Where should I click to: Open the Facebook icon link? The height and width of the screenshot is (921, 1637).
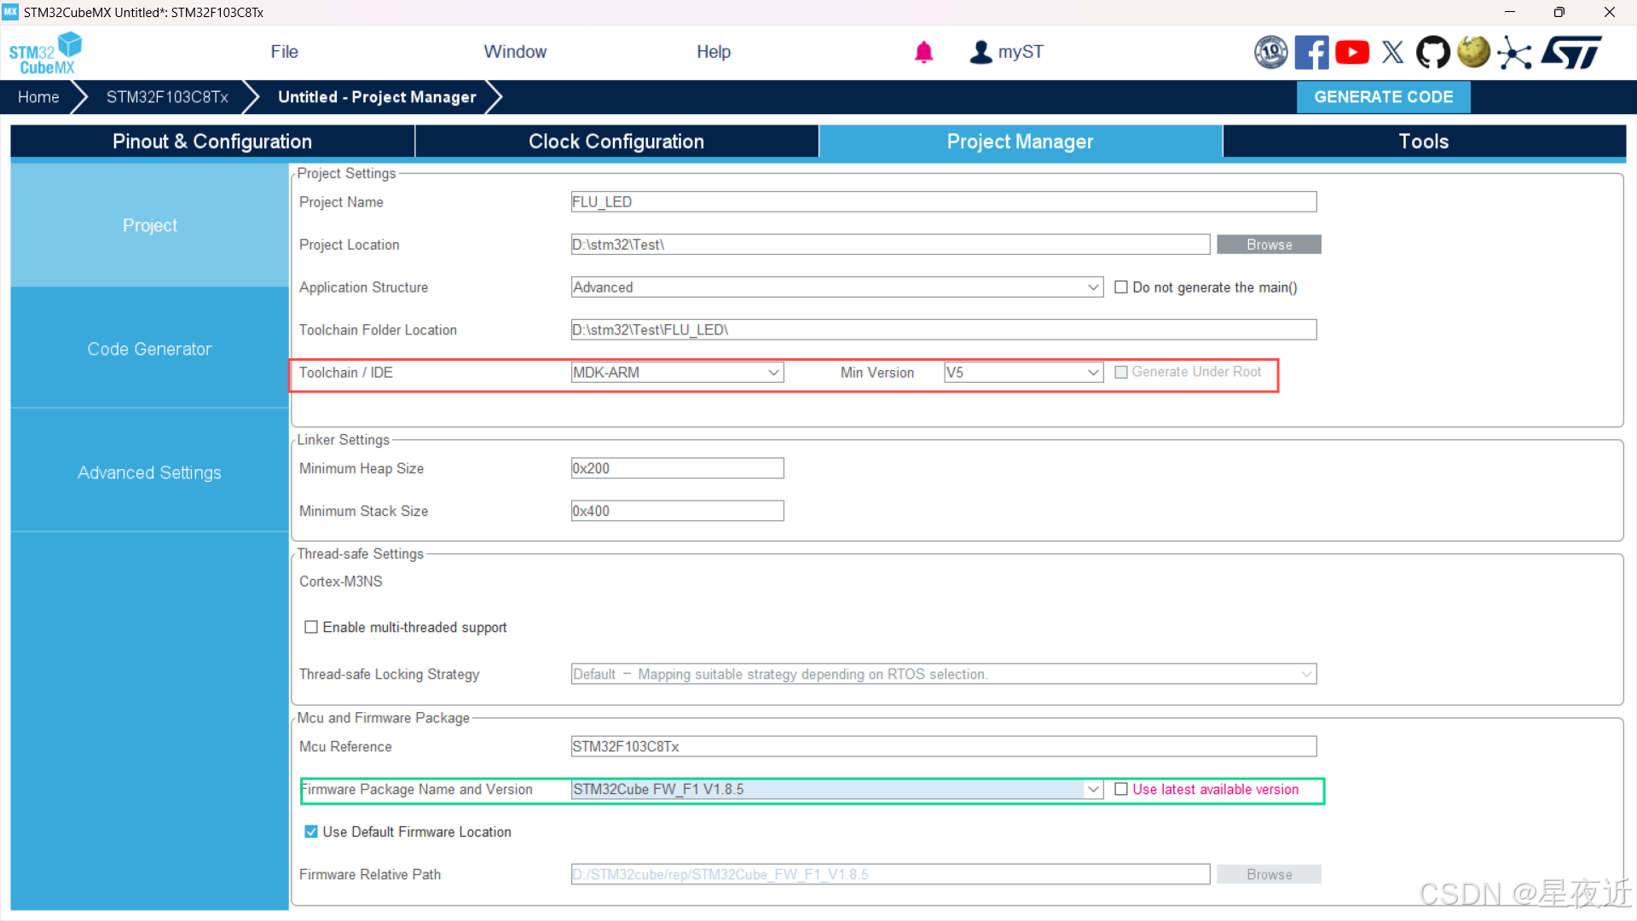click(1311, 53)
